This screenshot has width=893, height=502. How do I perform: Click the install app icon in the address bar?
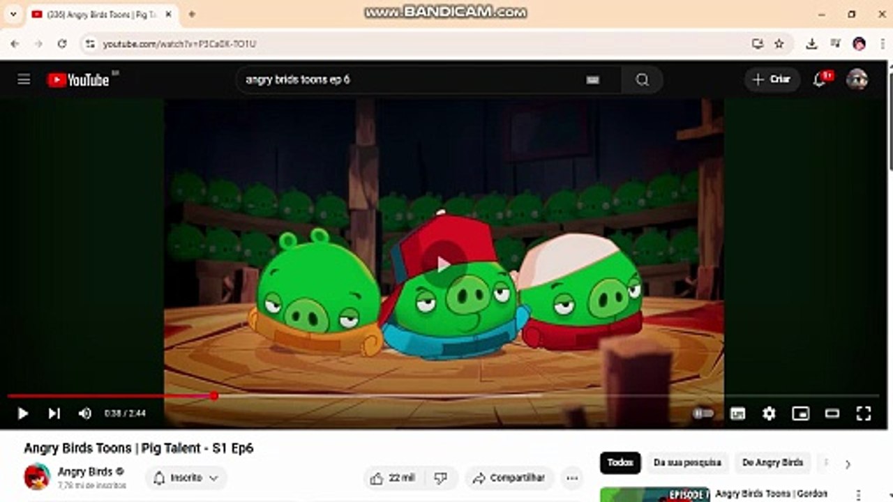click(758, 44)
